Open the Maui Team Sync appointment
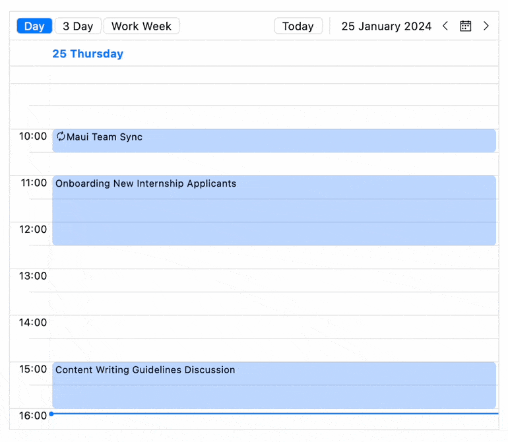The width and height of the screenshot is (508, 442). click(274, 141)
